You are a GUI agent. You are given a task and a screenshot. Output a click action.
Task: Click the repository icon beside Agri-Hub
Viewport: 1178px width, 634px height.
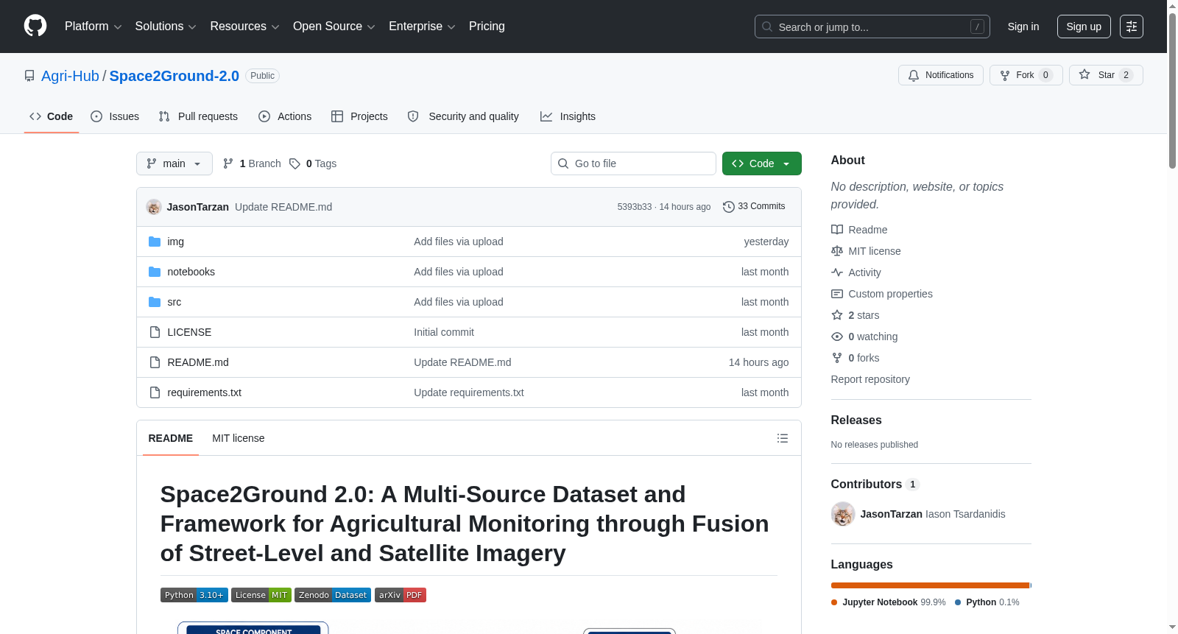[x=29, y=76]
